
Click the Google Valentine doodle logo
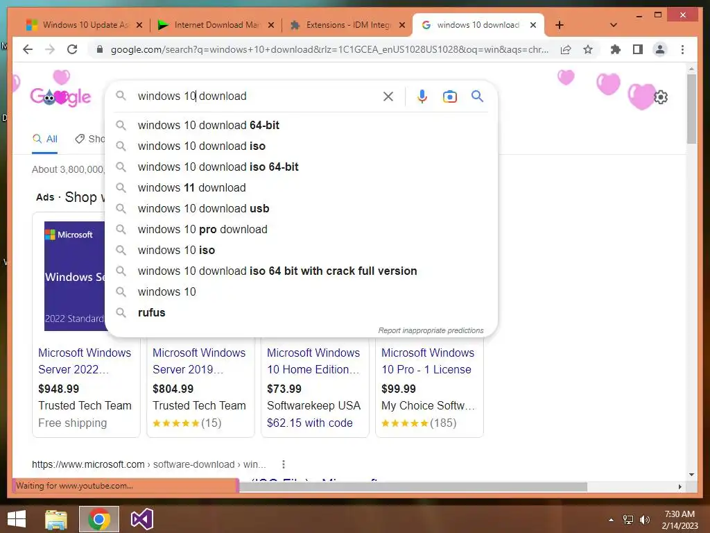(60, 96)
